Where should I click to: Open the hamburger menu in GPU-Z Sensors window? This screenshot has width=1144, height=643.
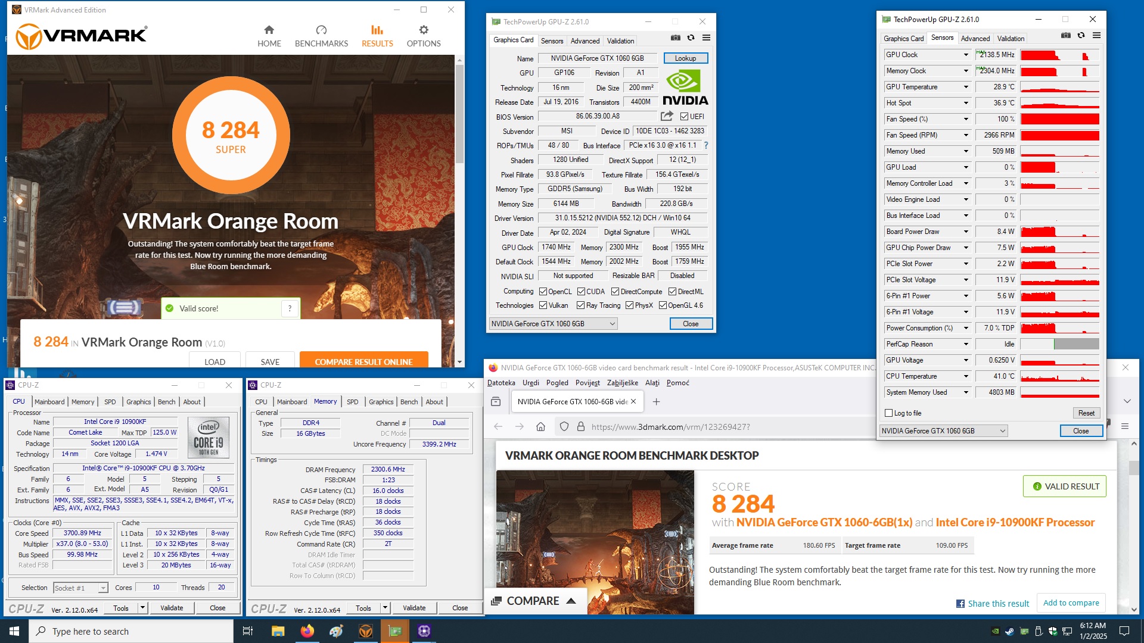[1096, 36]
